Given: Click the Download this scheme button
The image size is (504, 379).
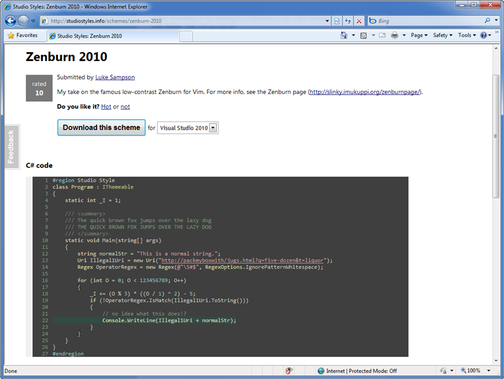Looking at the screenshot, I should [x=101, y=128].
